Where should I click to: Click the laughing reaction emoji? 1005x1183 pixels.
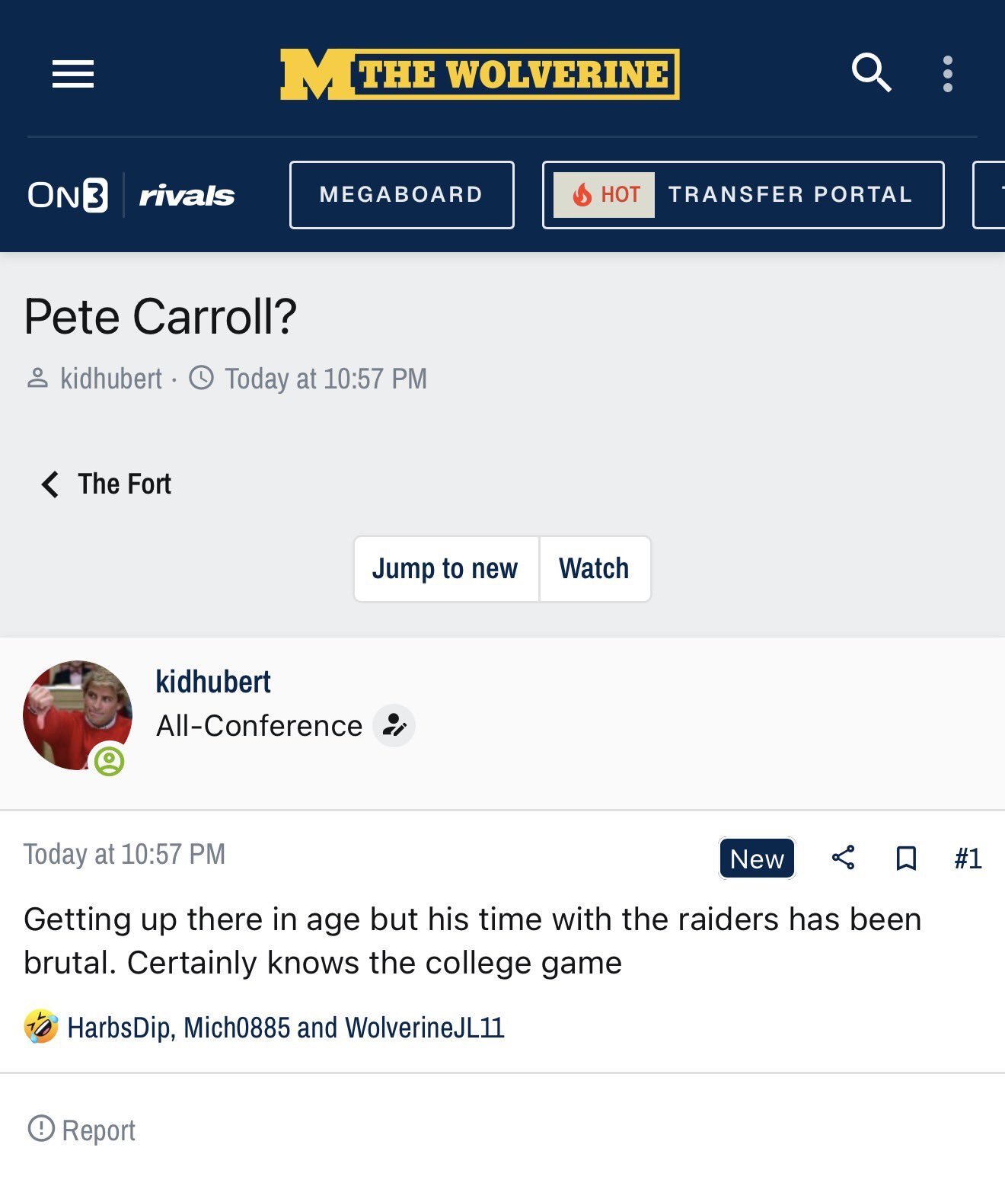point(41,1026)
